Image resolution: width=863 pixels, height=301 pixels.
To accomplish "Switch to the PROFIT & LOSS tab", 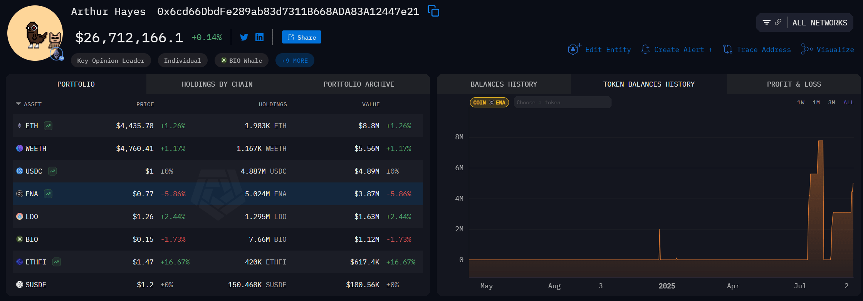I will tap(794, 84).
